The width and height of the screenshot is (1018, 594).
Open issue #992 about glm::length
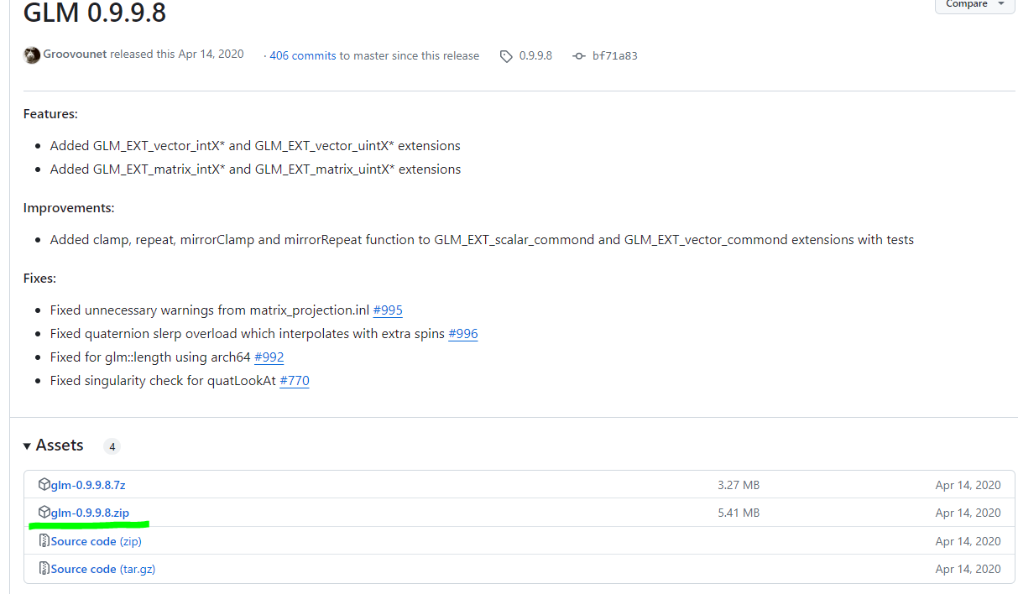[x=269, y=357]
